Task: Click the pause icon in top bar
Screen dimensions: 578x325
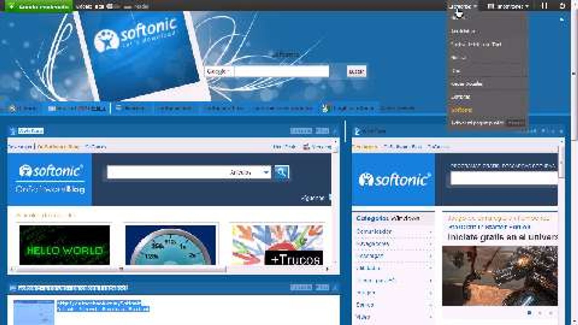Action: pyautogui.click(x=544, y=6)
